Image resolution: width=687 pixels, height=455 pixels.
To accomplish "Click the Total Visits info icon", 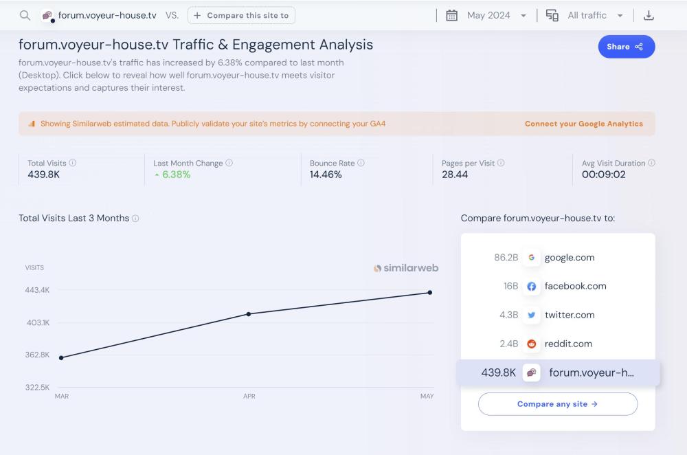I will point(73,164).
